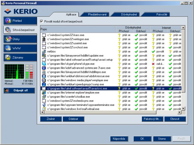Click the Internet Příchozí column header

[x=158, y=31]
